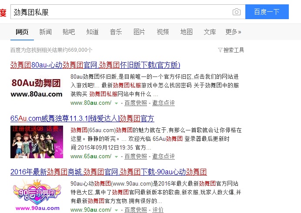
Task: Click the 百度一下 search button
Action: coord(267,12)
